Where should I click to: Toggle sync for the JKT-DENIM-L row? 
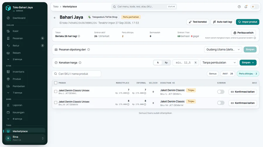point(221,92)
